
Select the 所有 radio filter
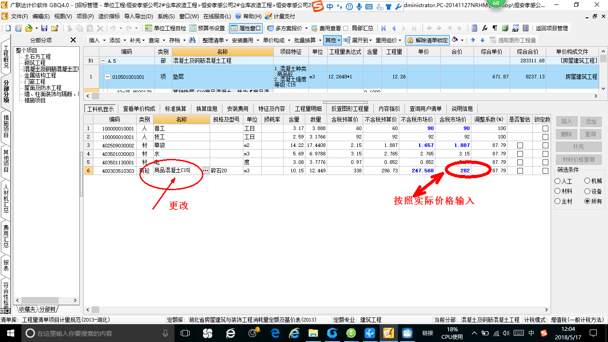(588, 201)
